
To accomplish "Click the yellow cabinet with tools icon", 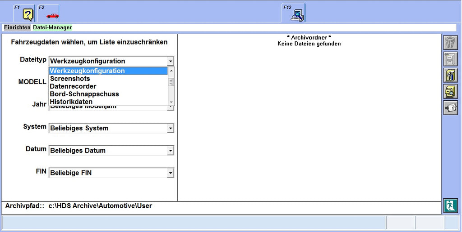I will 451,76.
